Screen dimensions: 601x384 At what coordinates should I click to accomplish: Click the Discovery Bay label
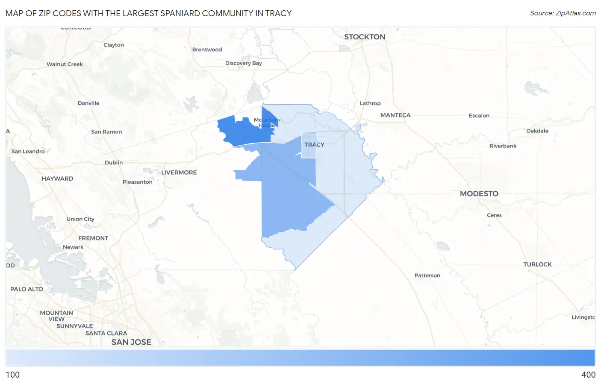point(244,63)
